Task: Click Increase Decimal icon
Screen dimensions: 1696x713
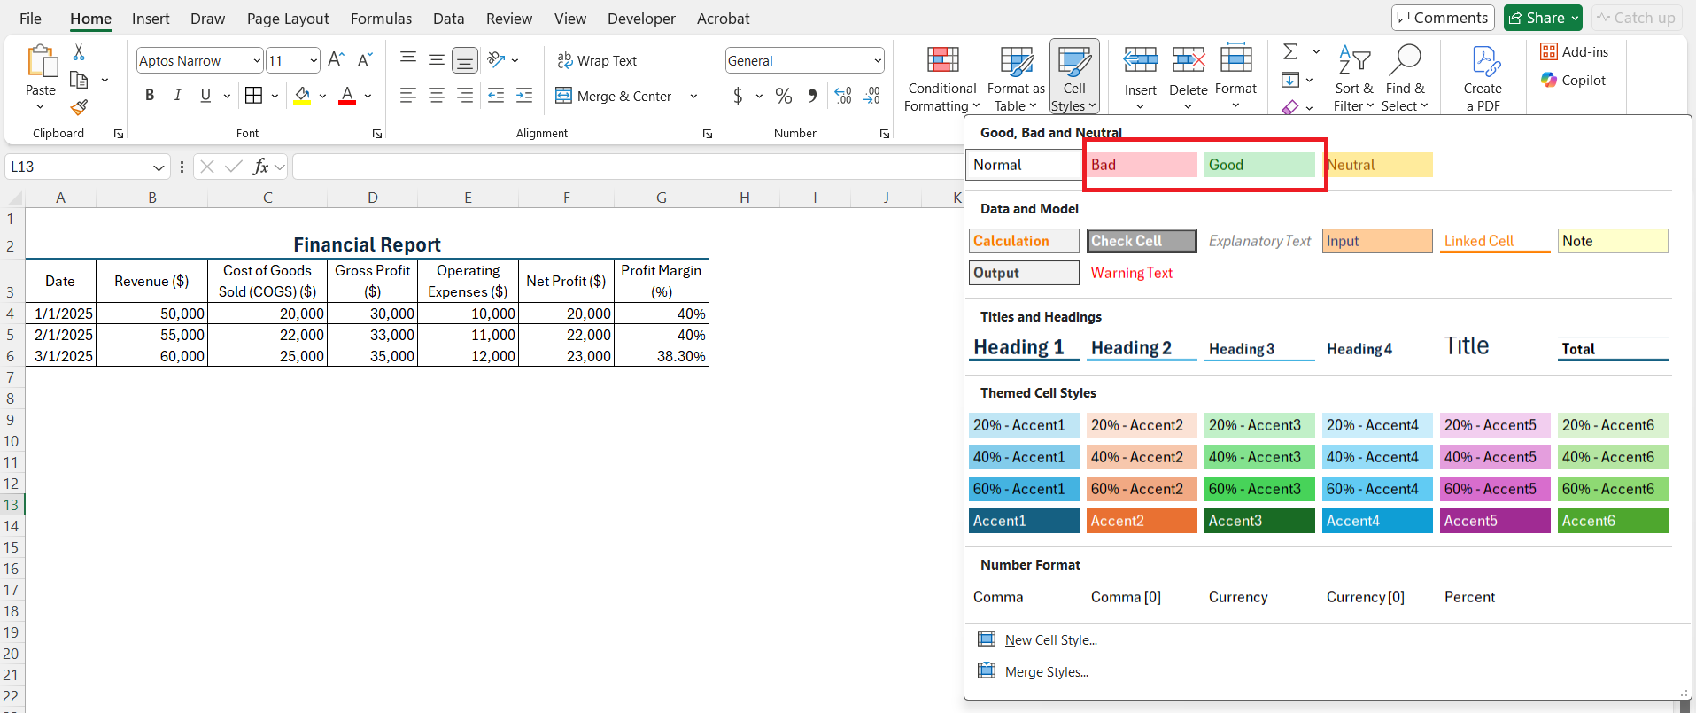Action: coord(843,96)
